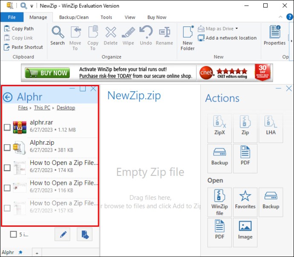
Task: Click the CNET editors rating badge
Action: (x=224, y=73)
